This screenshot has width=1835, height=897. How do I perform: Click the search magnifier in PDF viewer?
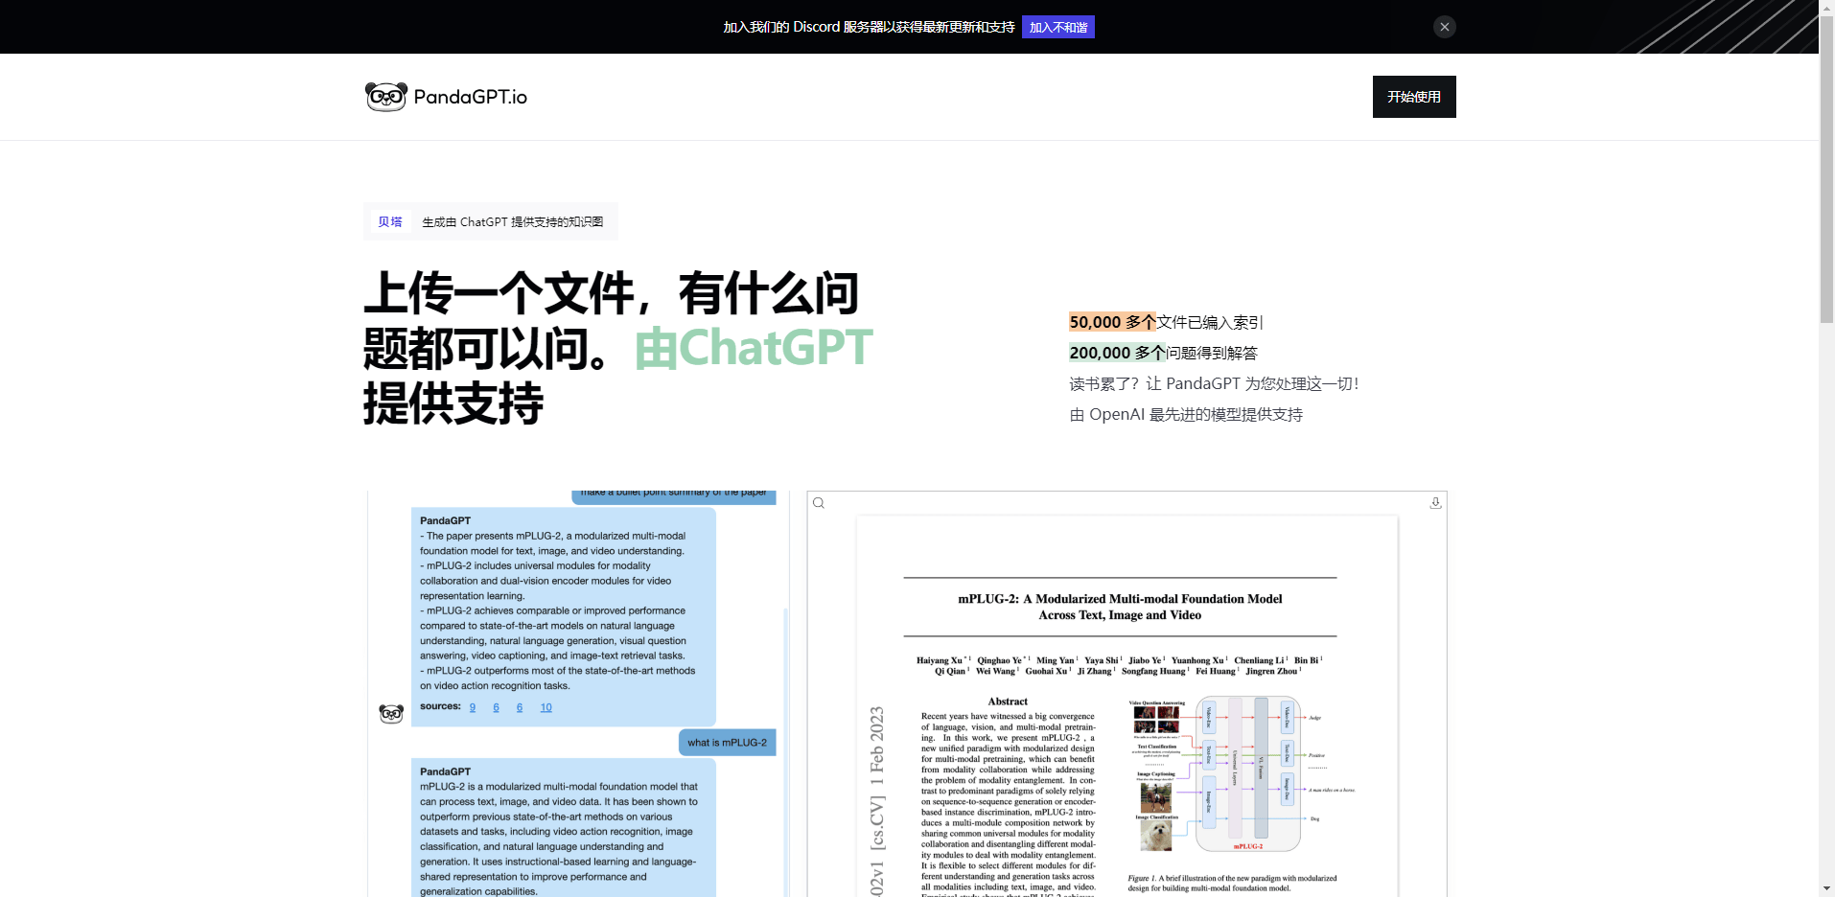(819, 503)
